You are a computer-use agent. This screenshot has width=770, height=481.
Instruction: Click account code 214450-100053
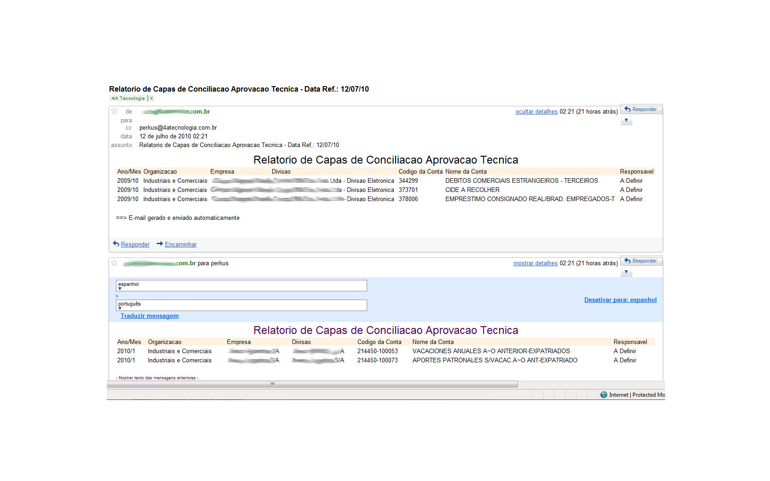coord(378,351)
